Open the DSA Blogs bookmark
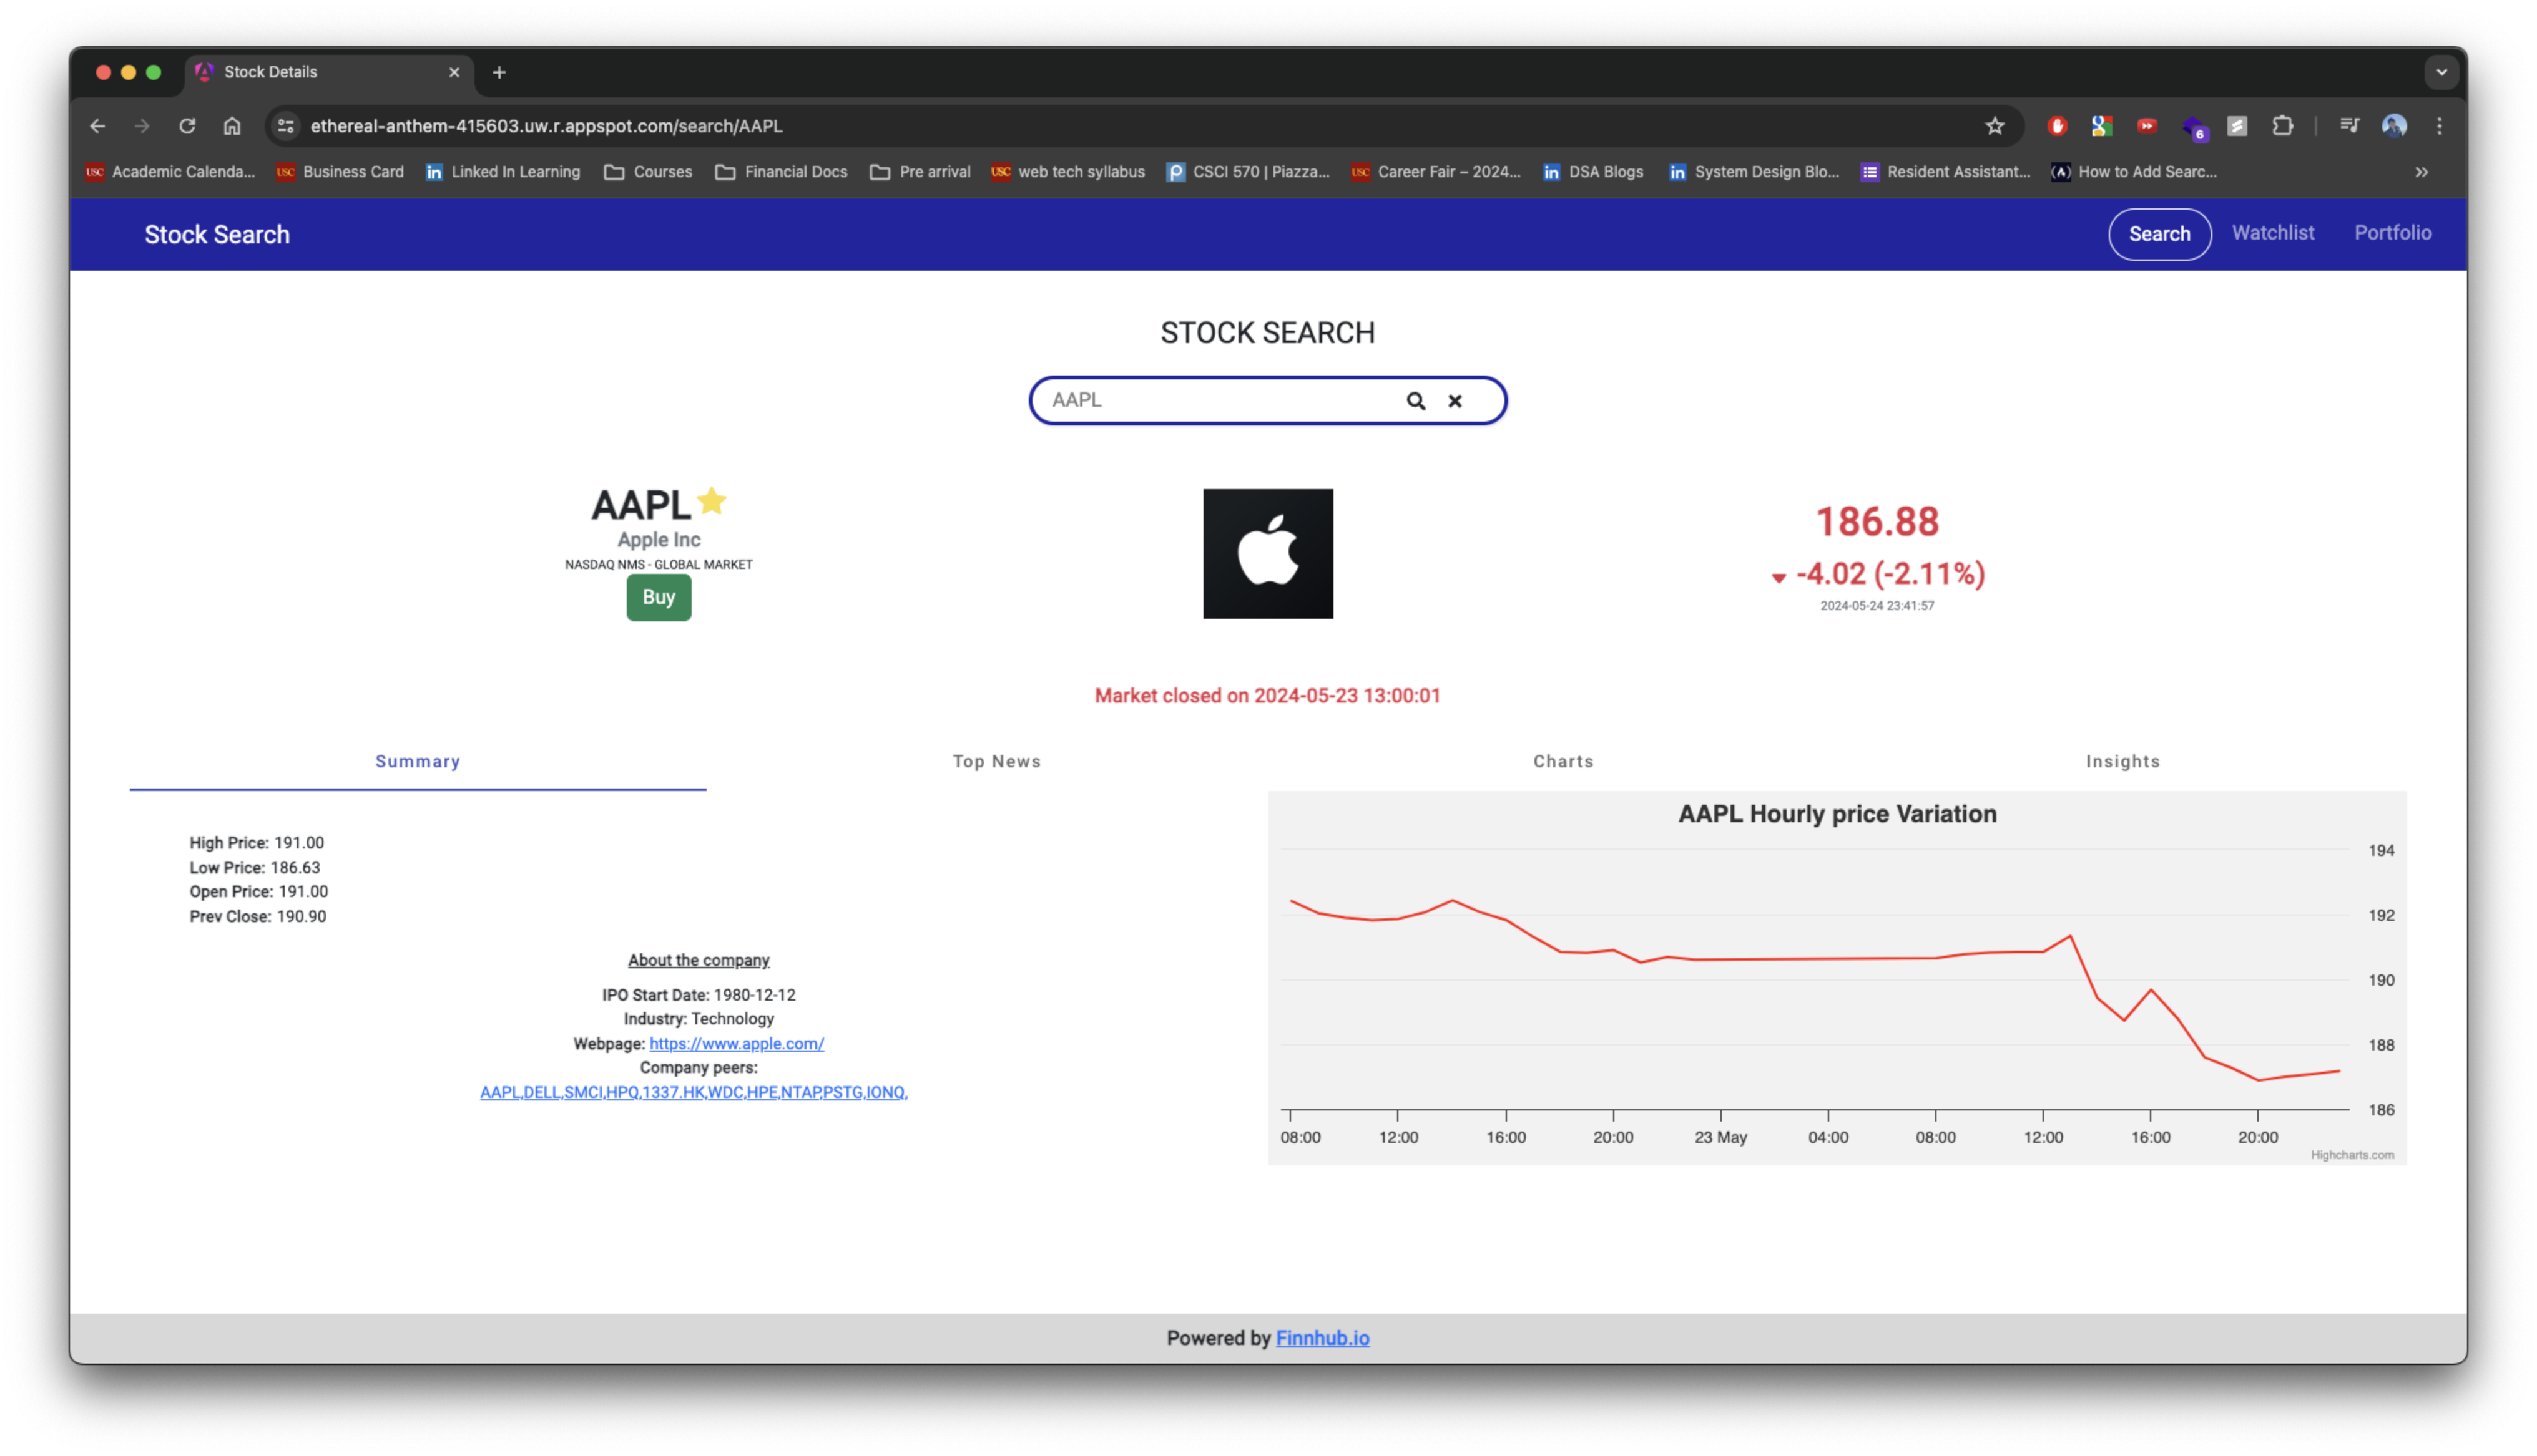 [1592, 172]
